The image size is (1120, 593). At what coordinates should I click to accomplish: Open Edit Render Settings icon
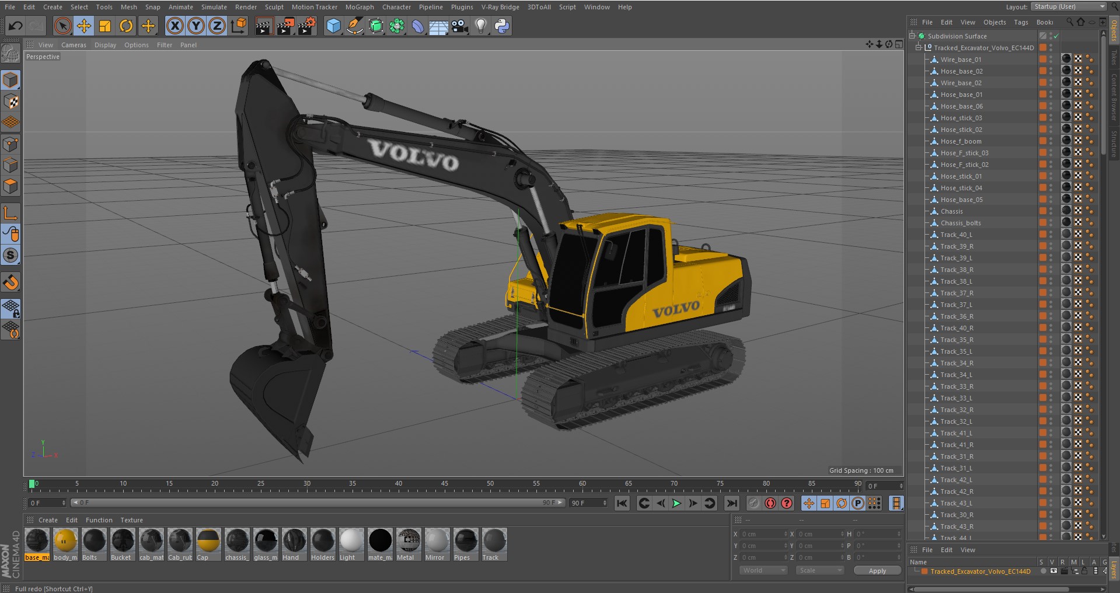point(307,26)
